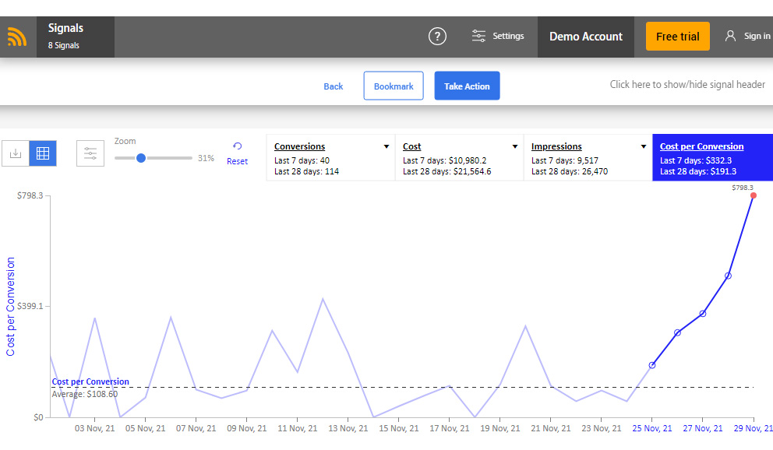The image size is (773, 450).
Task: Click the orange Signals feed icon
Action: click(17, 37)
